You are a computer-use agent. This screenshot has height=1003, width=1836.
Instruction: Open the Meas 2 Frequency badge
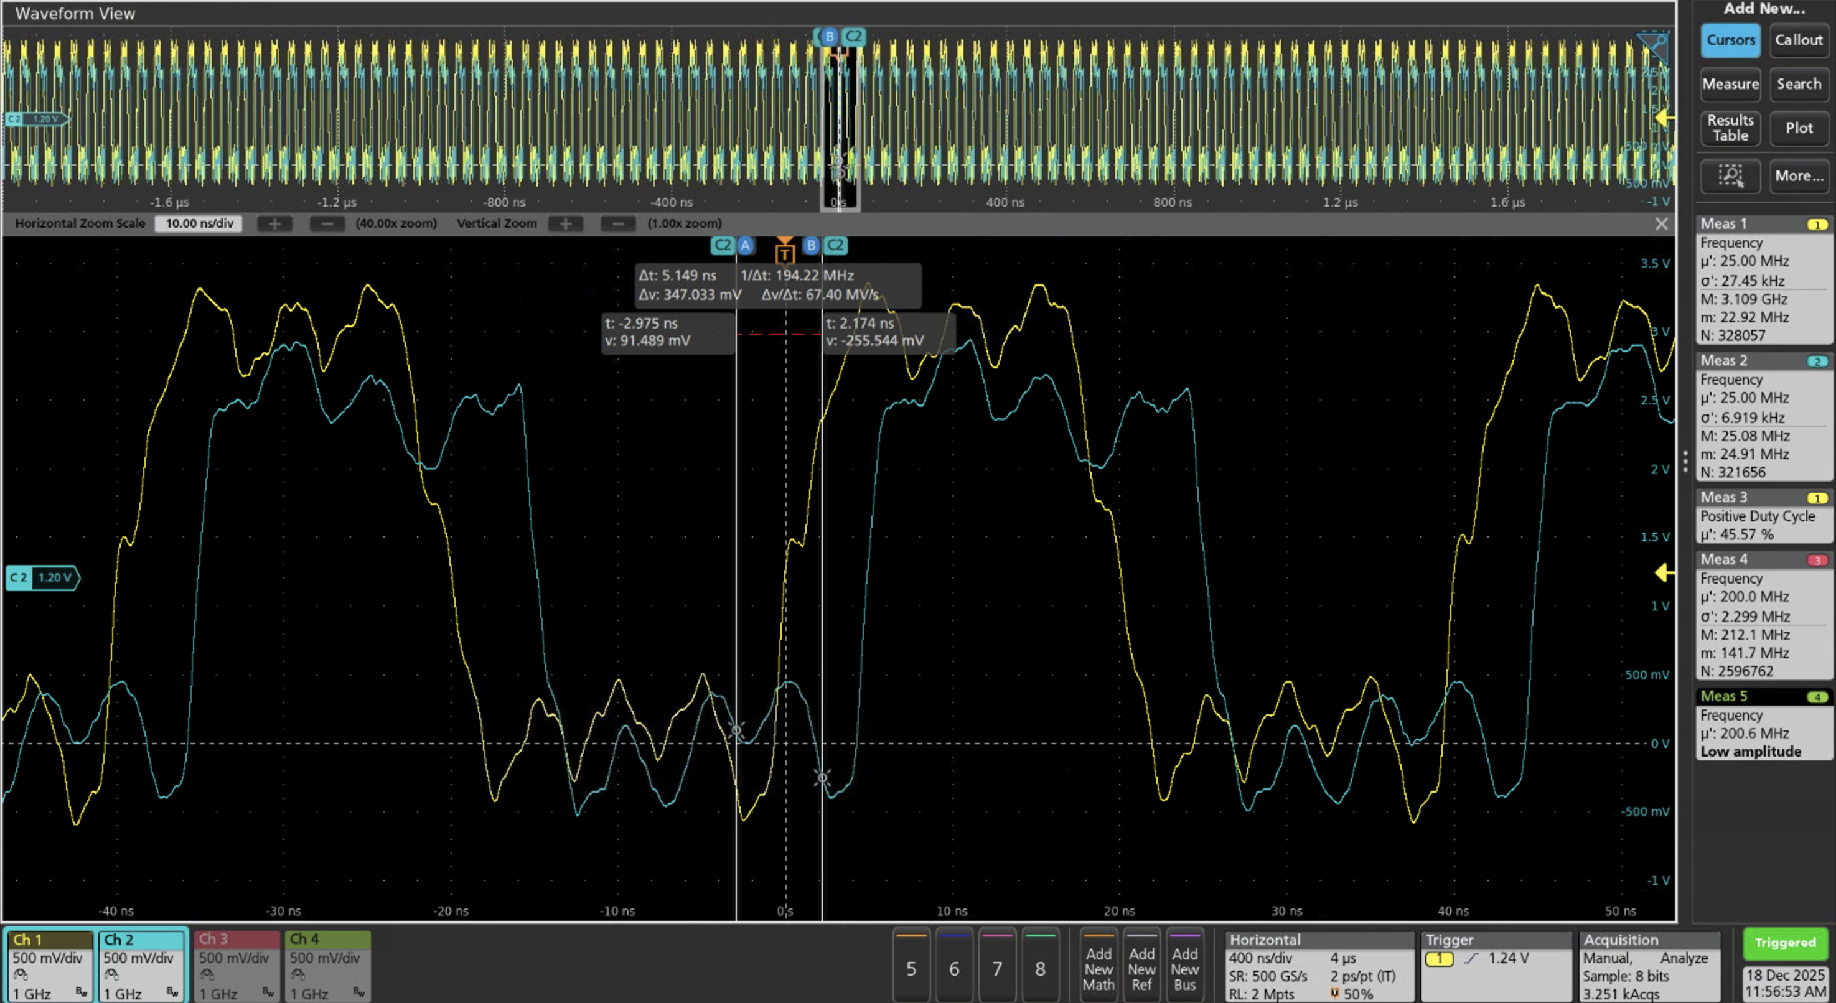tap(1763, 417)
